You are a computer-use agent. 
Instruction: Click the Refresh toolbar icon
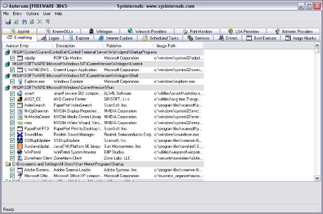16,22
